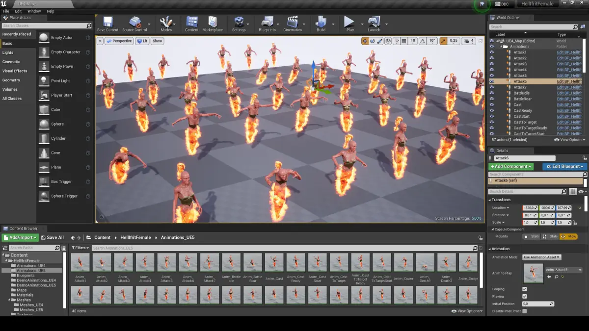Select the Visual Effects category
The image size is (589, 331).
pyautogui.click(x=18, y=71)
